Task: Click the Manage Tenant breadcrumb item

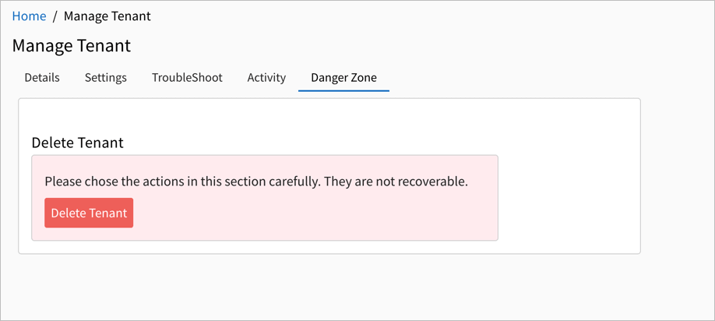Action: (107, 16)
